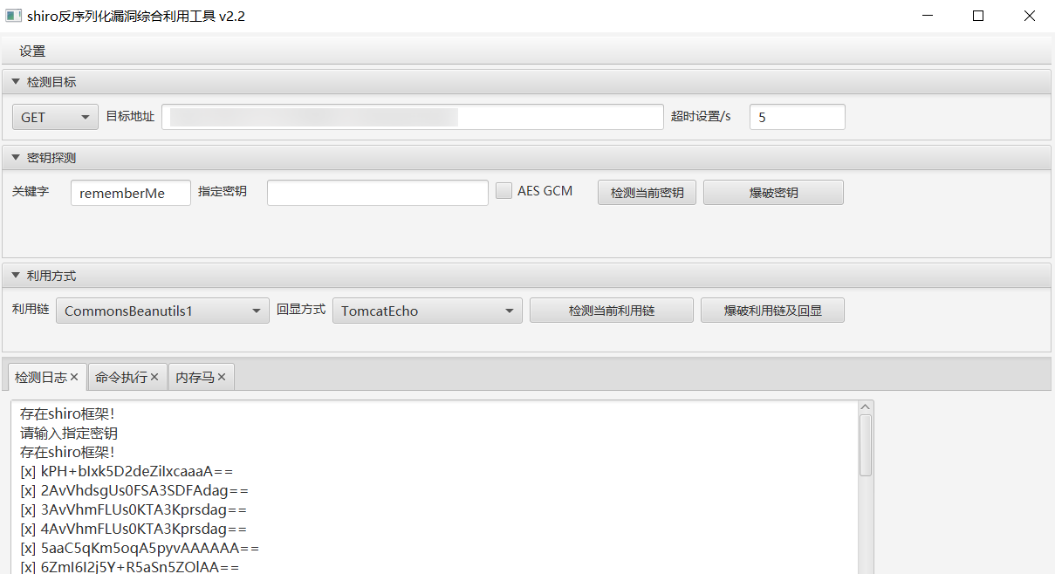1055x574 pixels.
Task: Collapse the 利用方式 section arrow
Action: point(15,276)
